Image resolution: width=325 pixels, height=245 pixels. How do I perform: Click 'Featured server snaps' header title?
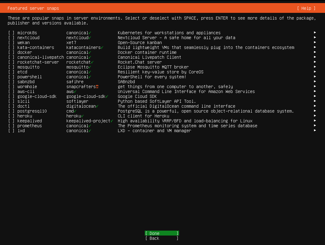[x=33, y=8]
